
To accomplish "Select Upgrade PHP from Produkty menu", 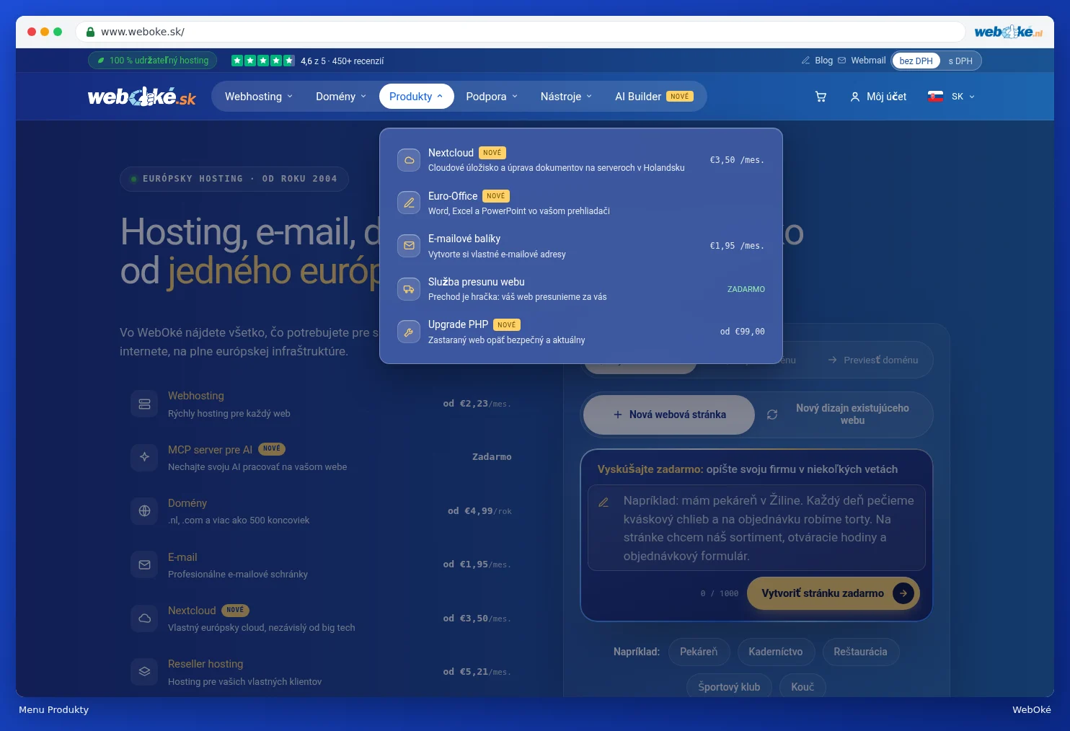I will (x=581, y=332).
